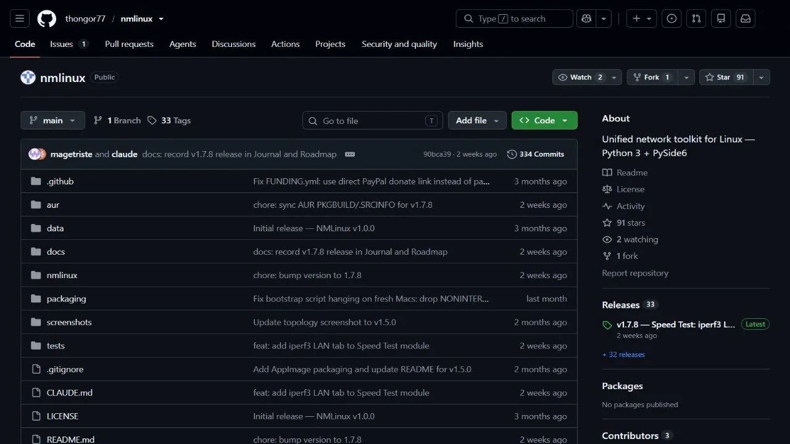Focus the header search box
790x444 pixels.
click(x=515, y=18)
